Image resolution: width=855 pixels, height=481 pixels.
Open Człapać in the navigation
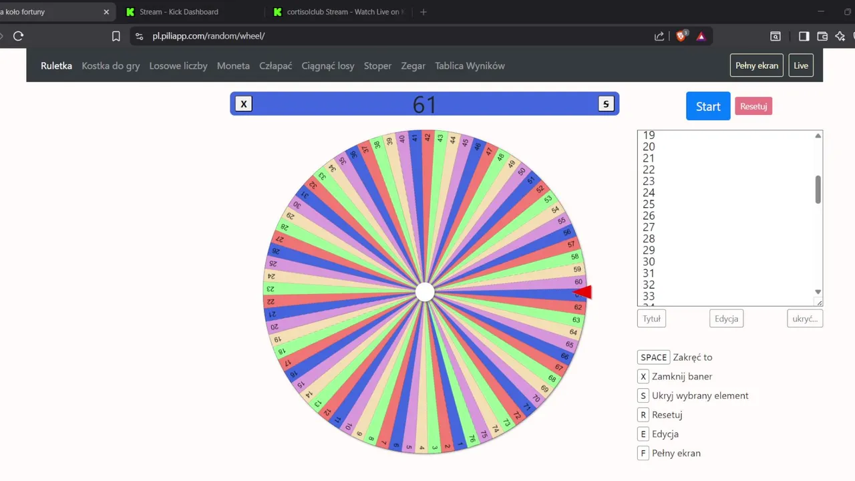click(276, 65)
